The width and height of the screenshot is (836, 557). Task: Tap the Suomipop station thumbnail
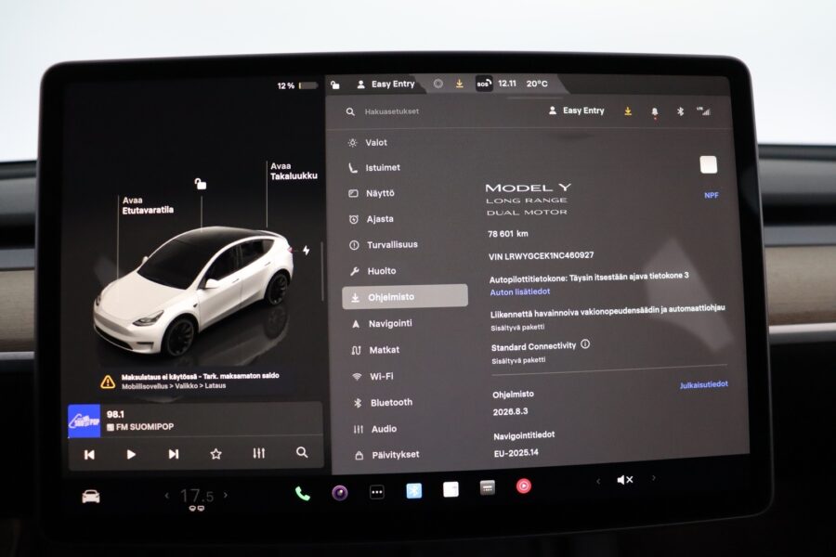click(x=84, y=421)
